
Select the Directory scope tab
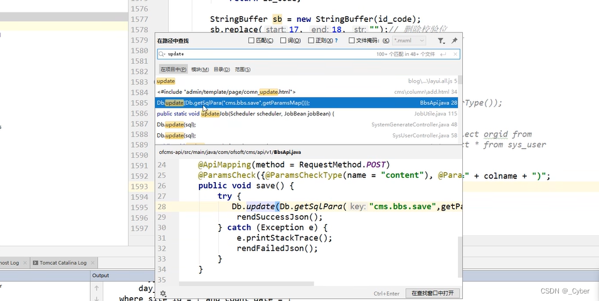point(221,69)
